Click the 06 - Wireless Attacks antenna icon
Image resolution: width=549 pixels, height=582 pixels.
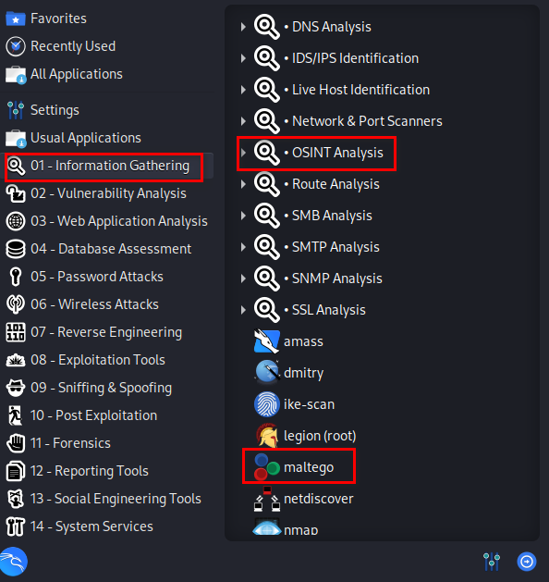click(x=16, y=304)
